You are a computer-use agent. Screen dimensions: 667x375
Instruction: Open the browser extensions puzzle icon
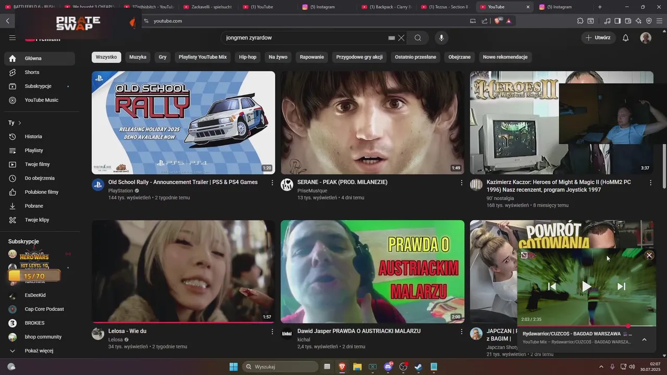(x=580, y=21)
